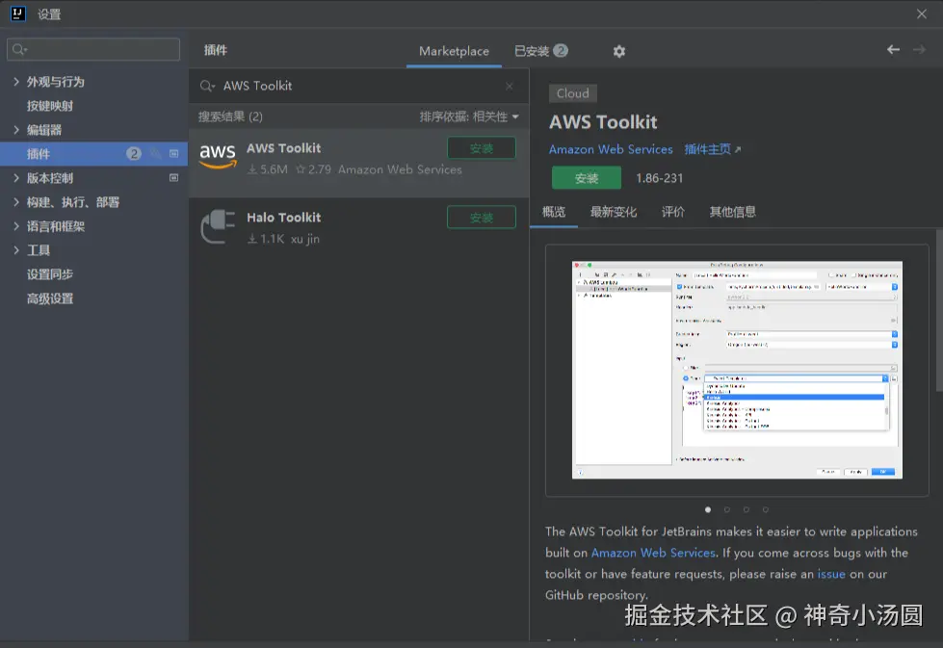Click the icon beside 版本控制 row
The width and height of the screenshot is (943, 648).
(173, 178)
